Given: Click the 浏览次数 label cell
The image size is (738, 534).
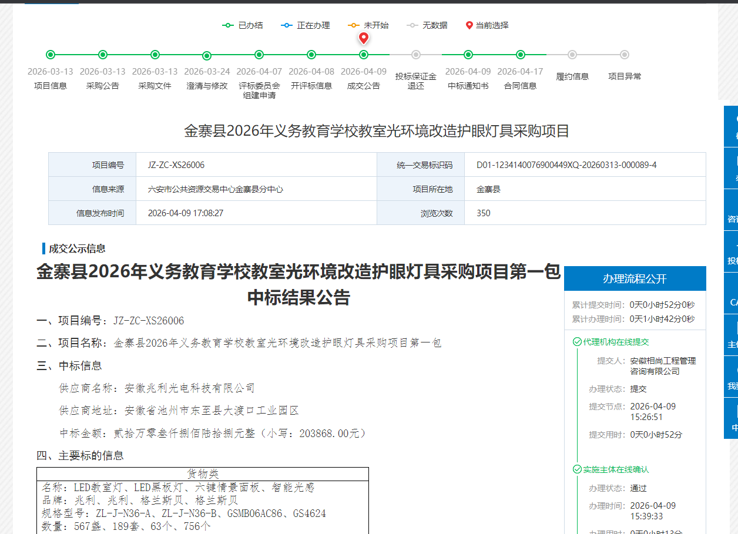Looking at the screenshot, I should pyautogui.click(x=421, y=213).
